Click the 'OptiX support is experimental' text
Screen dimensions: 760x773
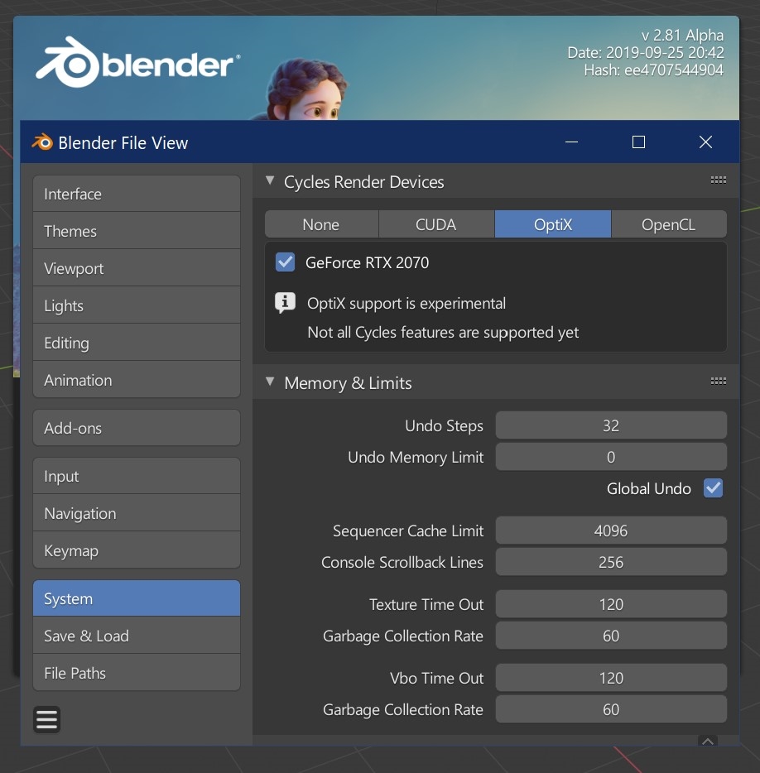click(406, 303)
